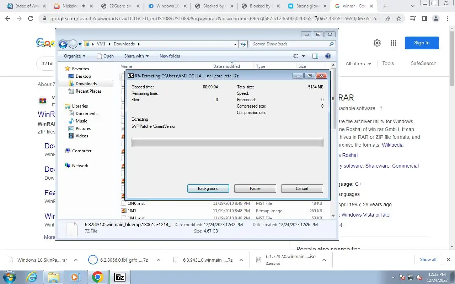Viewport: 455px width, 284px height.
Task: Click the Sign in button
Action: click(422, 43)
